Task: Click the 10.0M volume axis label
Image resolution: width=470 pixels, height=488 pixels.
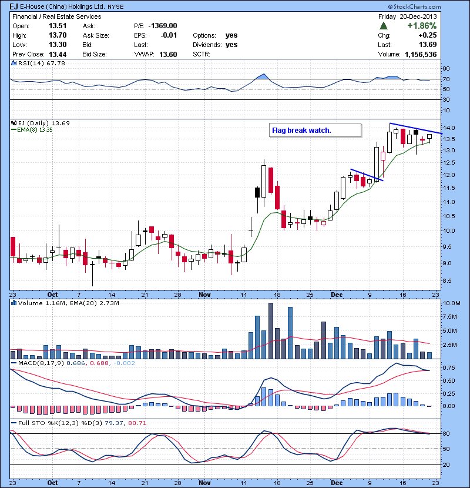Action: pos(452,303)
